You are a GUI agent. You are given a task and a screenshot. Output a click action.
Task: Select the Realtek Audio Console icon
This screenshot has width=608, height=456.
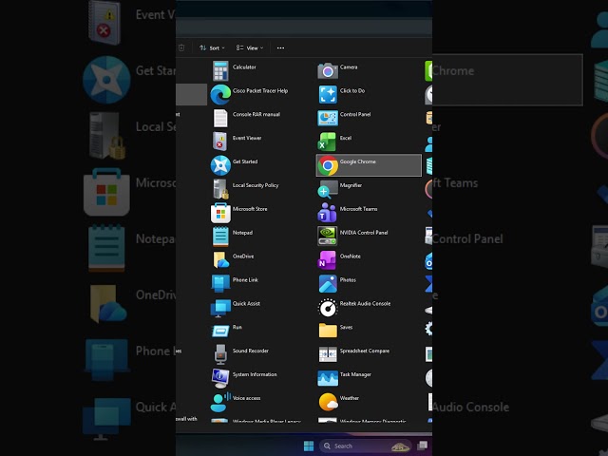[x=328, y=308]
